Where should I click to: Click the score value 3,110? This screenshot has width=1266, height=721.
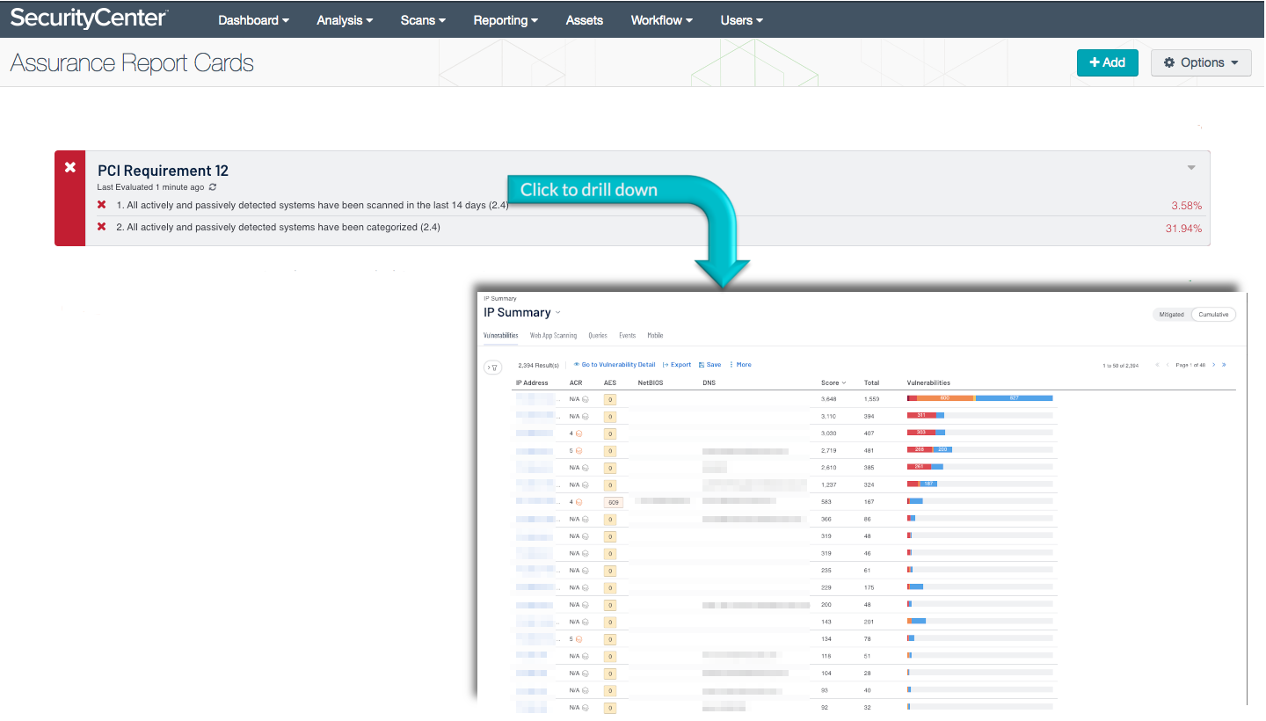[x=829, y=417]
